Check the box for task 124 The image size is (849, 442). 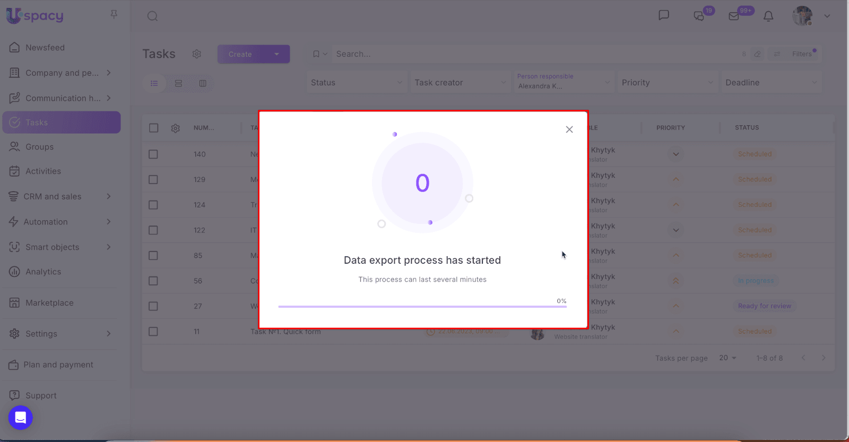153,205
